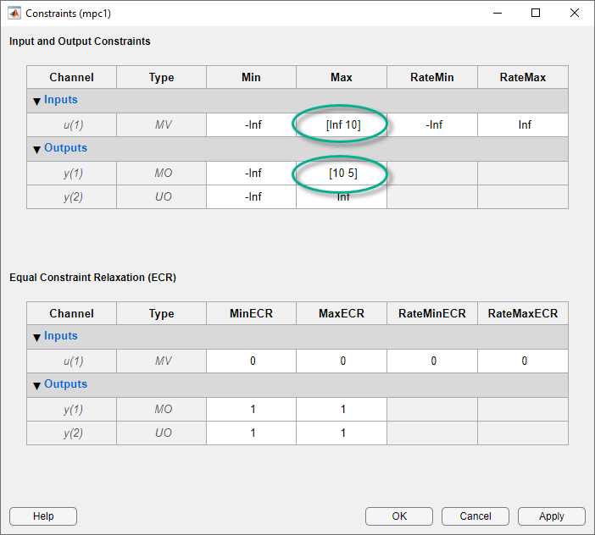Select Min cell for y(2) output
This screenshot has height=535, width=595.
pos(252,196)
